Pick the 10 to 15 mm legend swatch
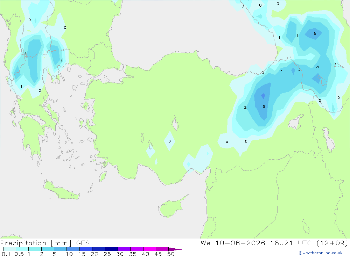Viewport: 350px width, 256px height. pyautogui.click(x=73, y=249)
